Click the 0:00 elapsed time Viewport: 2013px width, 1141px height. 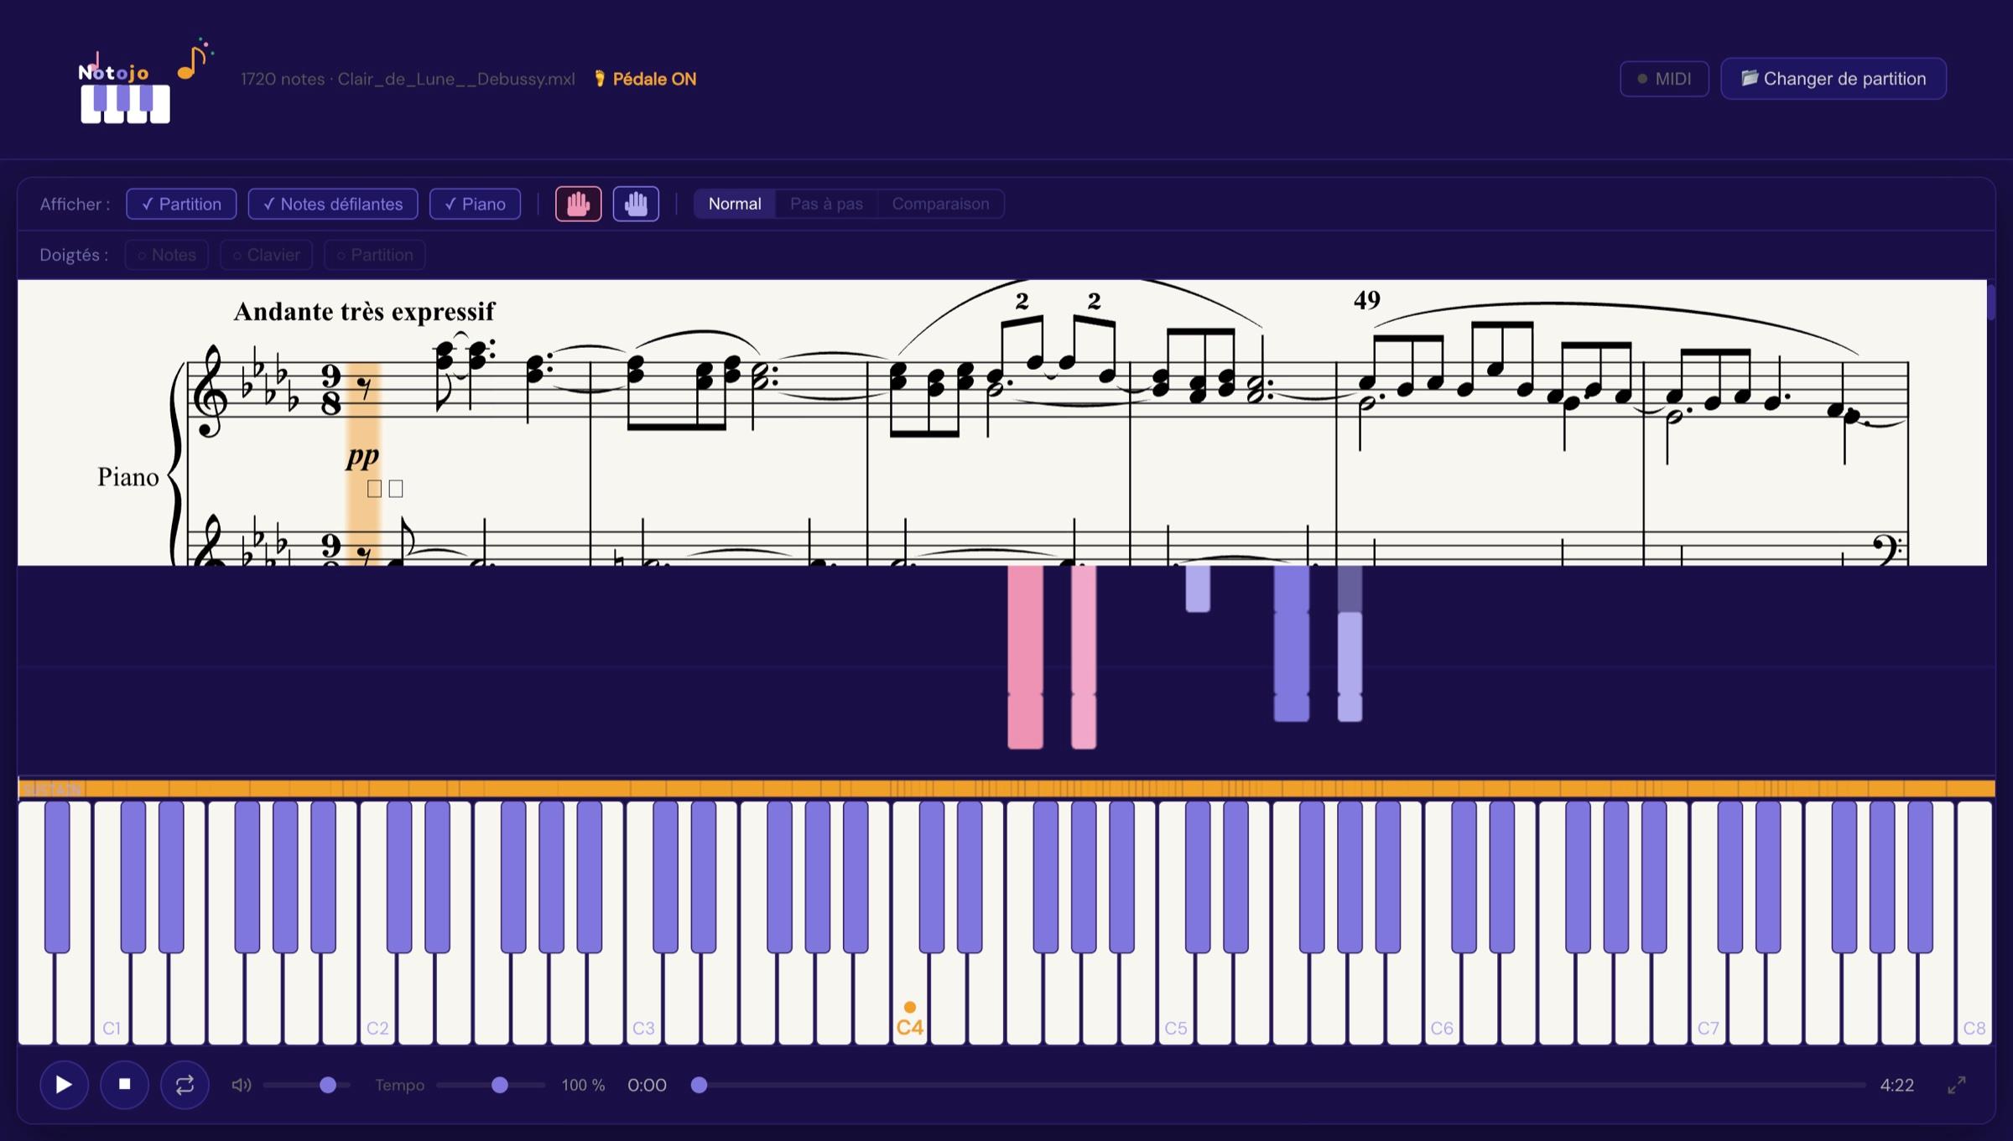647,1085
